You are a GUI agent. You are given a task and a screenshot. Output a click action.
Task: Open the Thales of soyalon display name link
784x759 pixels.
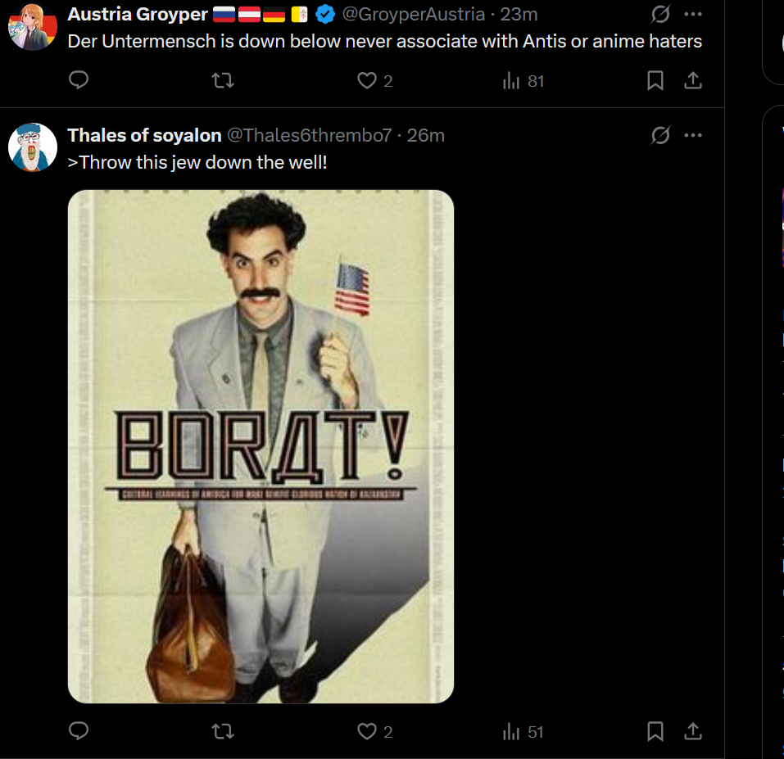pyautogui.click(x=144, y=135)
